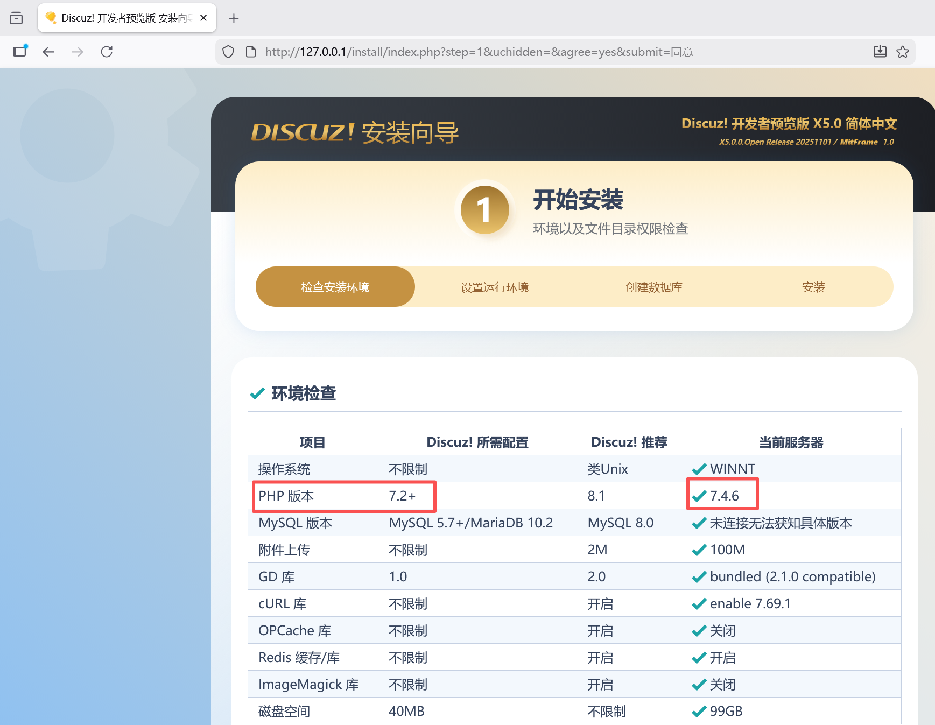Click the step number 1 badge

pyautogui.click(x=485, y=210)
